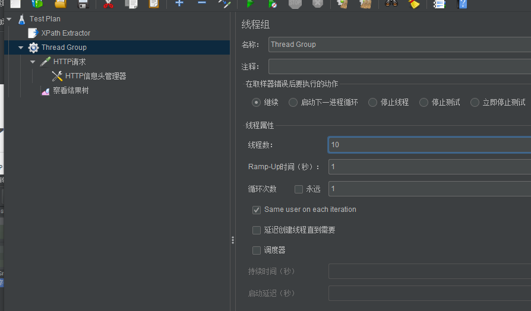Enable 延迟创建线程直到需要 checkbox
This screenshot has height=311, width=531.
pos(257,230)
